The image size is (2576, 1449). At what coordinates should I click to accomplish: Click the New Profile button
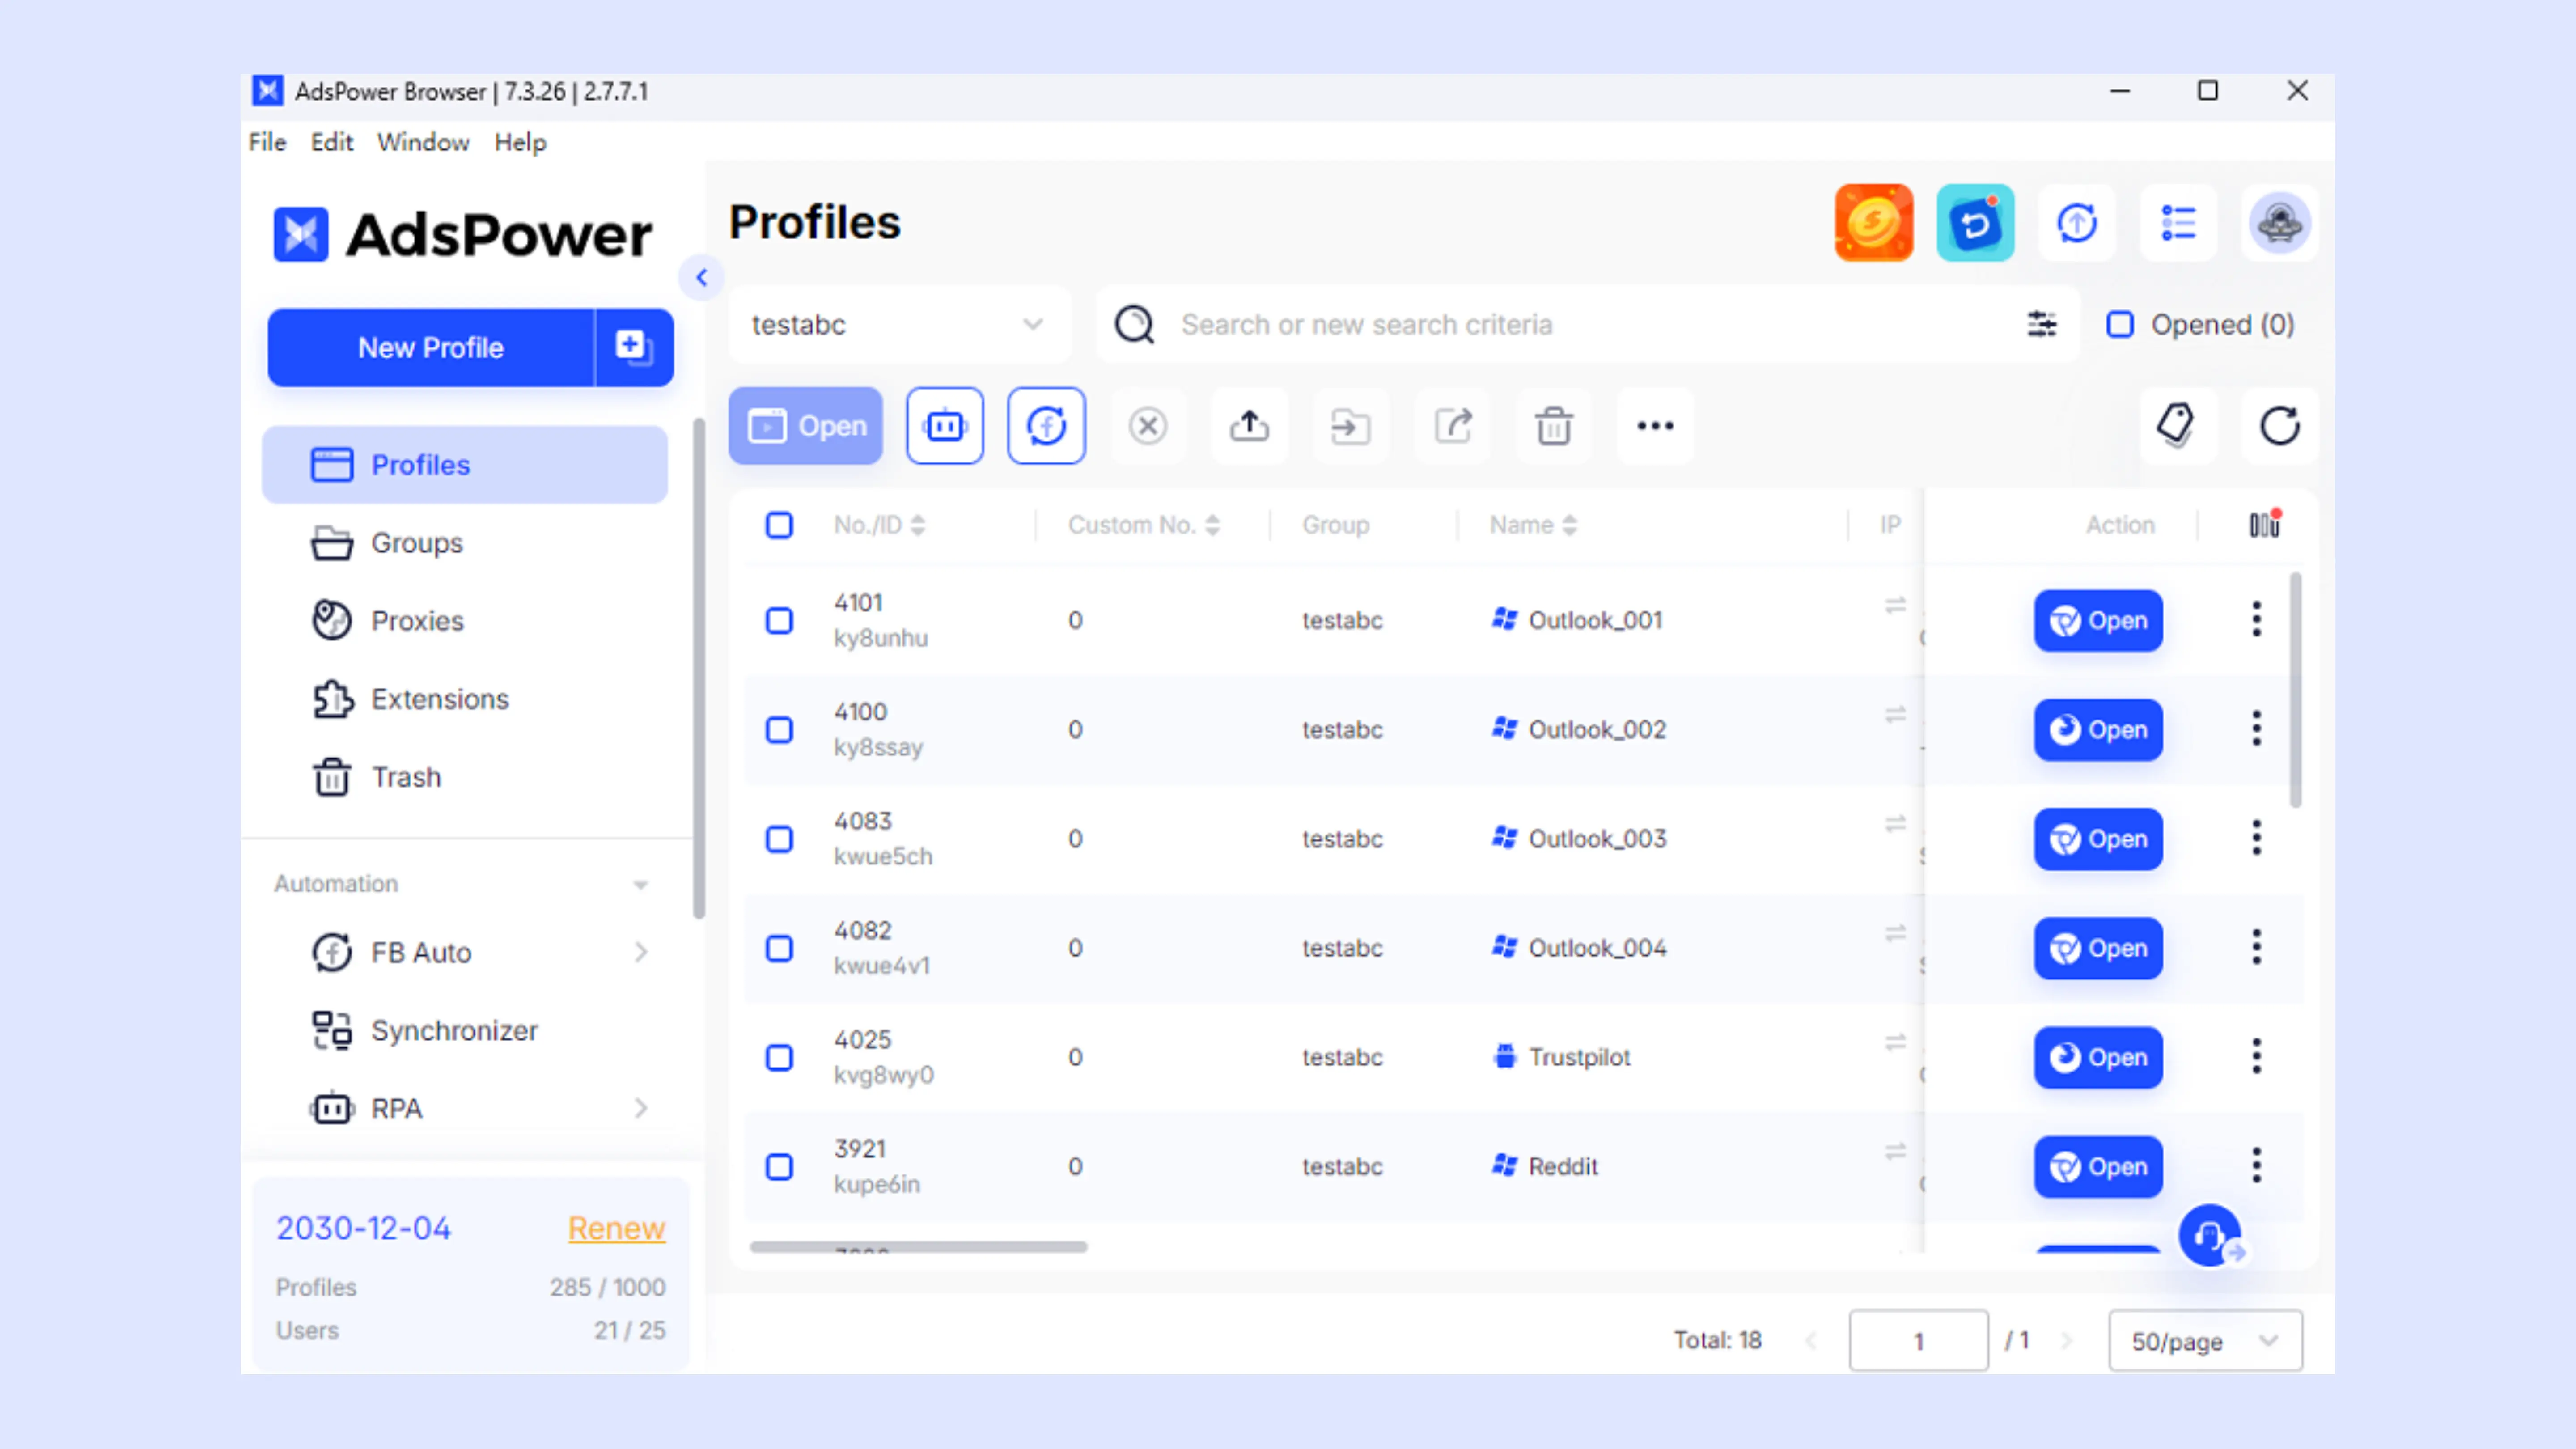431,347
